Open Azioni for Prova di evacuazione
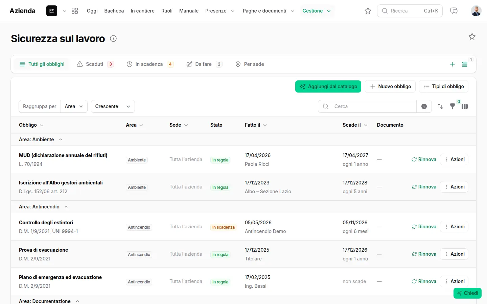The width and height of the screenshot is (487, 304). pyautogui.click(x=454, y=254)
